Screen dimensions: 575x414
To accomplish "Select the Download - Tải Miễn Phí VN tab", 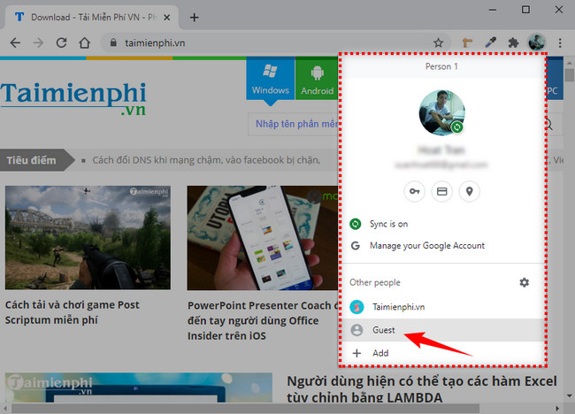I will coord(92,17).
